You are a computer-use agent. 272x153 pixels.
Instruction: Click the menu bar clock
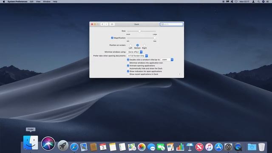click(244, 2)
